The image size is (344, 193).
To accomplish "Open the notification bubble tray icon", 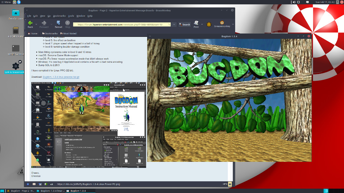I will (x=307, y=2).
